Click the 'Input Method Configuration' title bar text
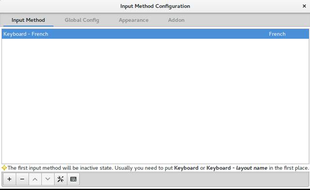Screen dimensions: 310x190 155,6
